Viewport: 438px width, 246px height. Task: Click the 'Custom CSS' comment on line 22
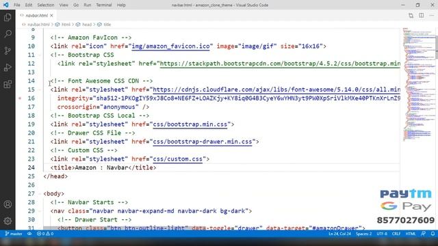[x=83, y=150]
